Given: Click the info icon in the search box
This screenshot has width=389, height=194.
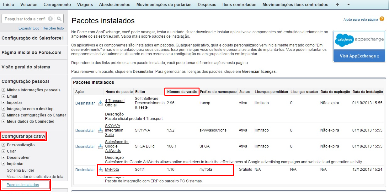Looking at the screenshot, I should tap(50, 19).
